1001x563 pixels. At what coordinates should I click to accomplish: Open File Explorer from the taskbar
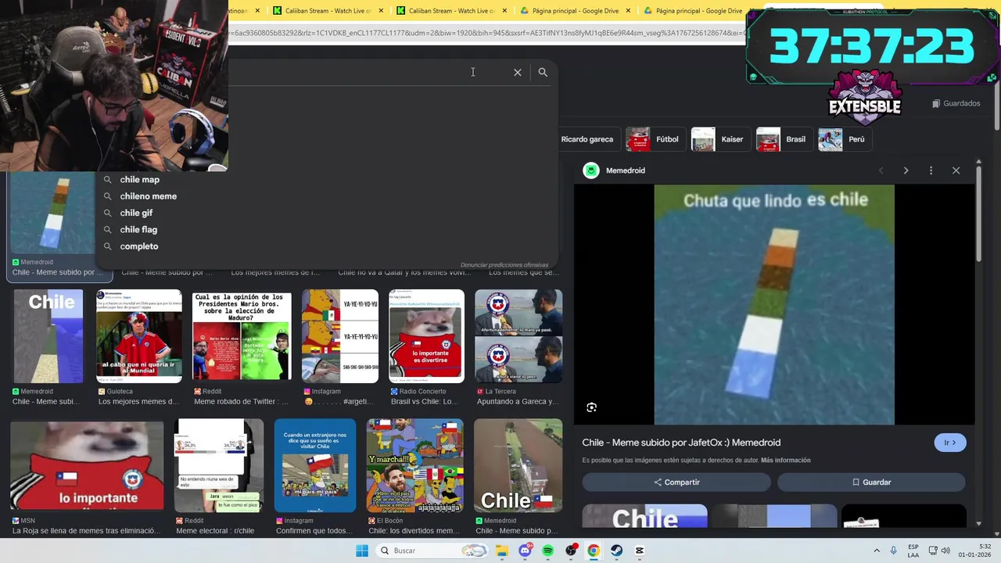tap(502, 550)
